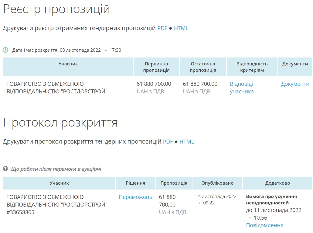This screenshot has height=233, width=313.
Task: Click the 10:56 deadline time
Action: [x=260, y=218]
